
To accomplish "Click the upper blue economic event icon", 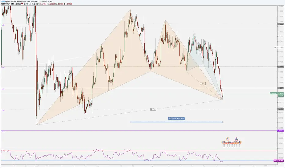I will 236,139.
